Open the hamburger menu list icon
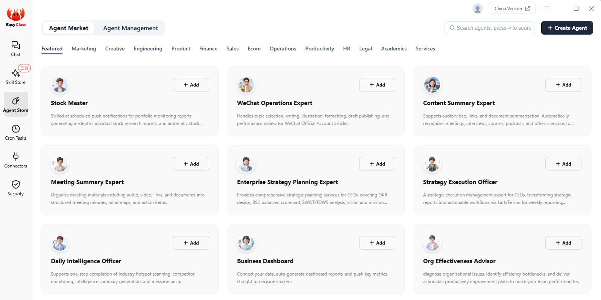Viewport: 601px width, 300px height. point(546,8)
